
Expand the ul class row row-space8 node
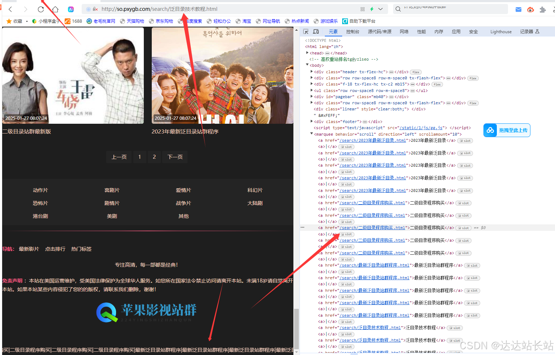point(311,91)
